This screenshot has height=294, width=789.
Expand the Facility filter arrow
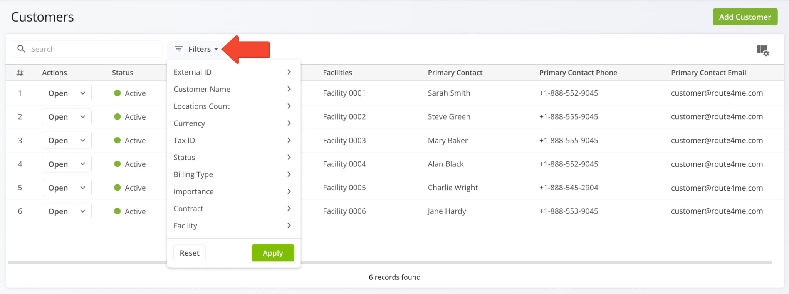(289, 226)
